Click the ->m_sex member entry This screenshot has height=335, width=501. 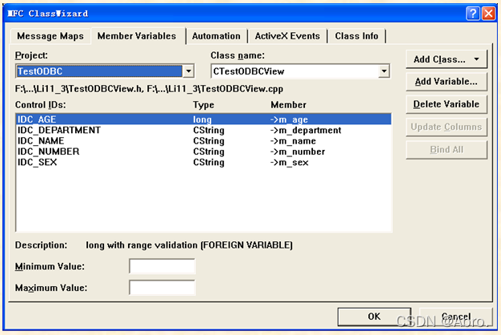(289, 163)
